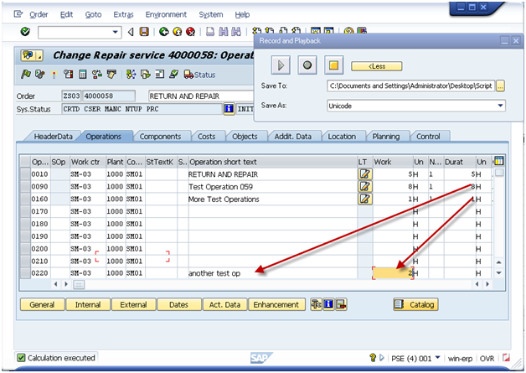Click the delete row icon left of Catalog

coord(341,304)
